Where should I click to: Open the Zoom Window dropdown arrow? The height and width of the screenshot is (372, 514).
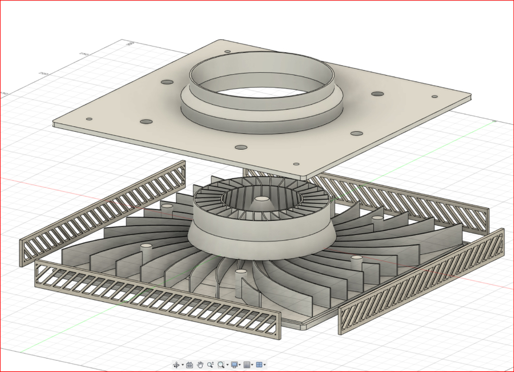(x=227, y=365)
